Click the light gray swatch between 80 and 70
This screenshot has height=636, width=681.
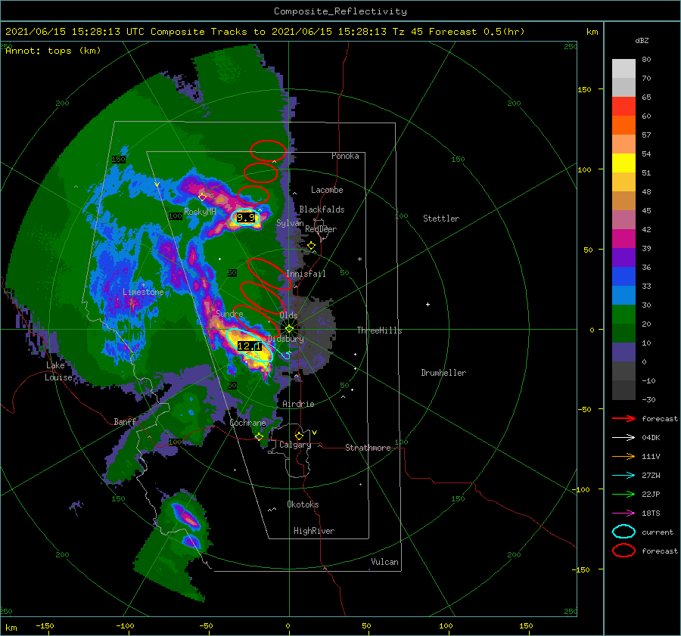[x=623, y=69]
